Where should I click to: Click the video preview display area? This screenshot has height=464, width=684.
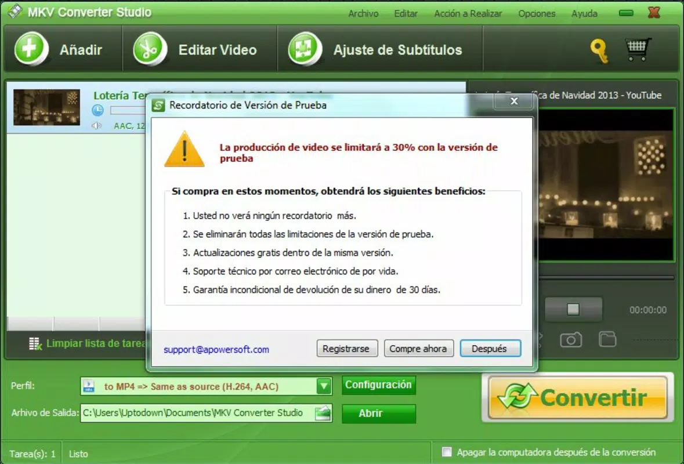[x=606, y=185]
